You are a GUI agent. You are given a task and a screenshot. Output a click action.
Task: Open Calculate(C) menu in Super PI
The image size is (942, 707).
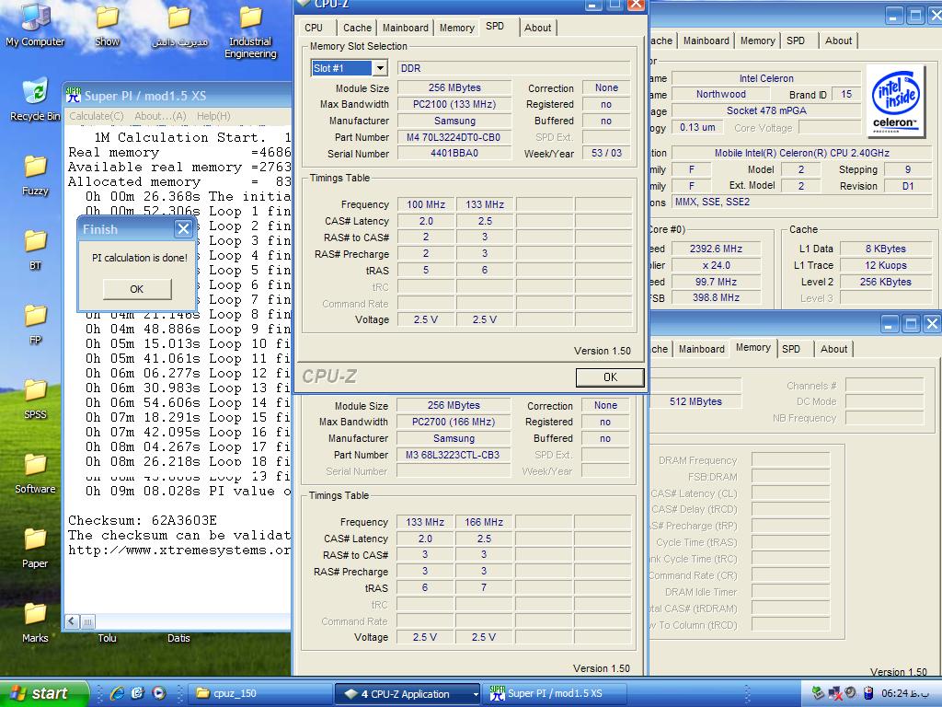(96, 116)
